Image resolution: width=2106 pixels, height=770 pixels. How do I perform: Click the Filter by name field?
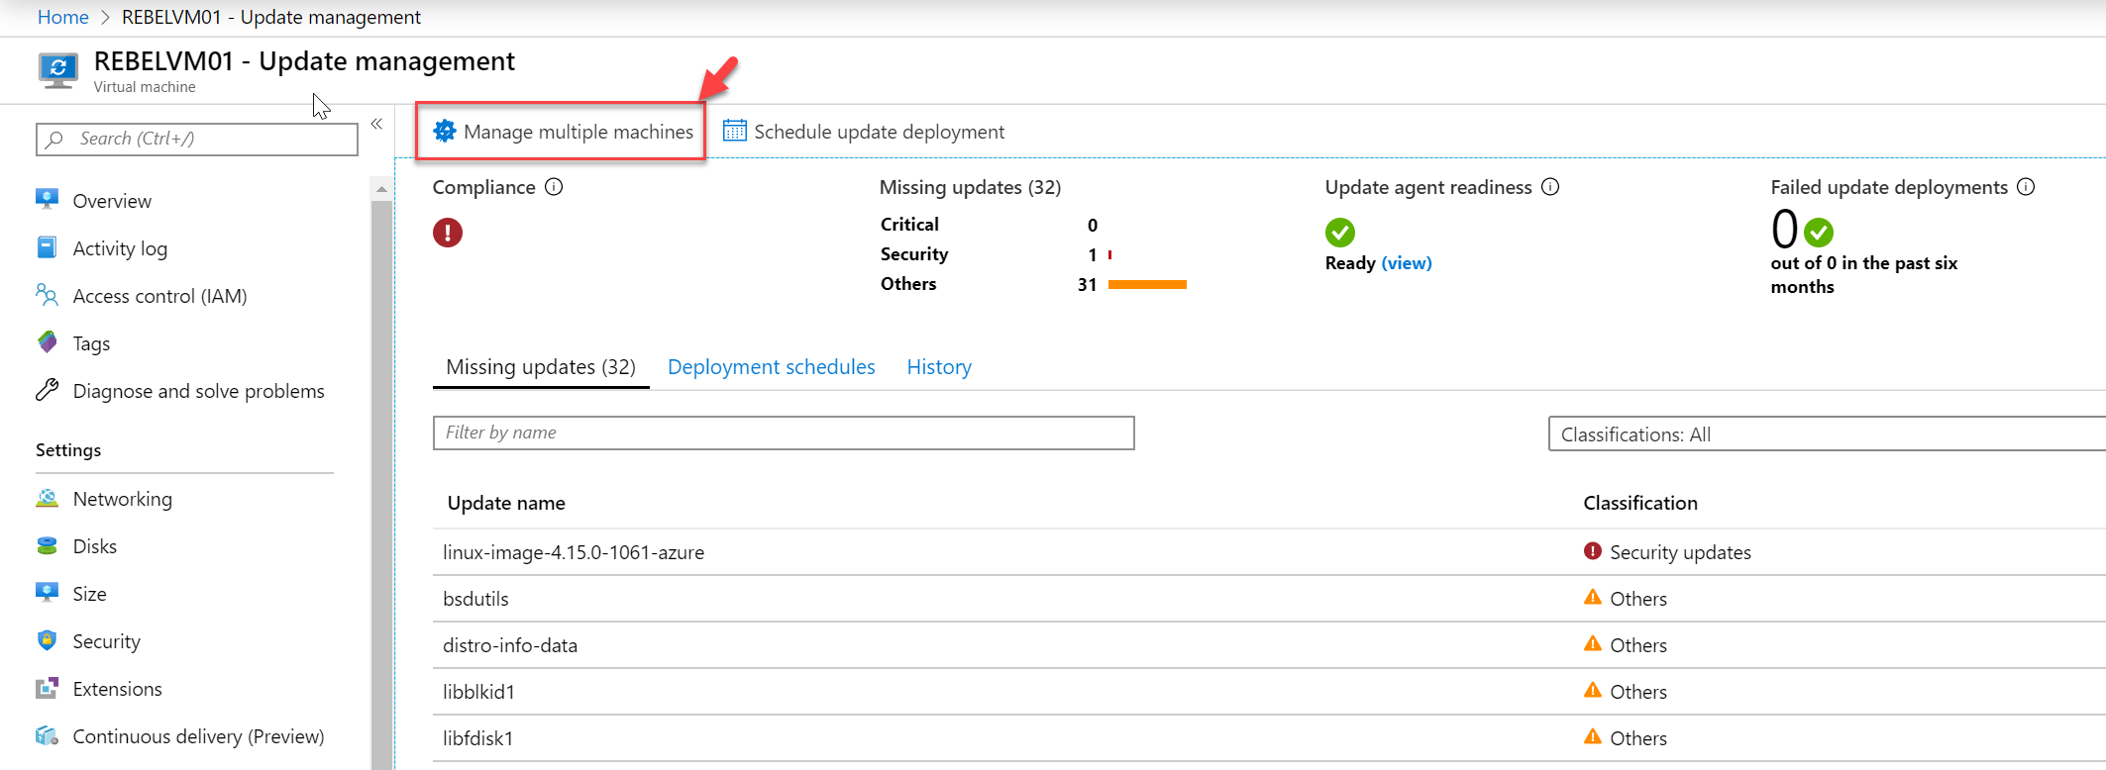pyautogui.click(x=783, y=433)
